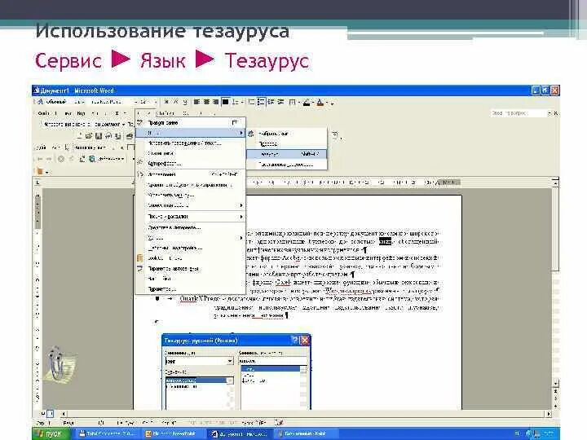587x440 pixels.
Task: Open the Вид menu
Action: pos(81,113)
